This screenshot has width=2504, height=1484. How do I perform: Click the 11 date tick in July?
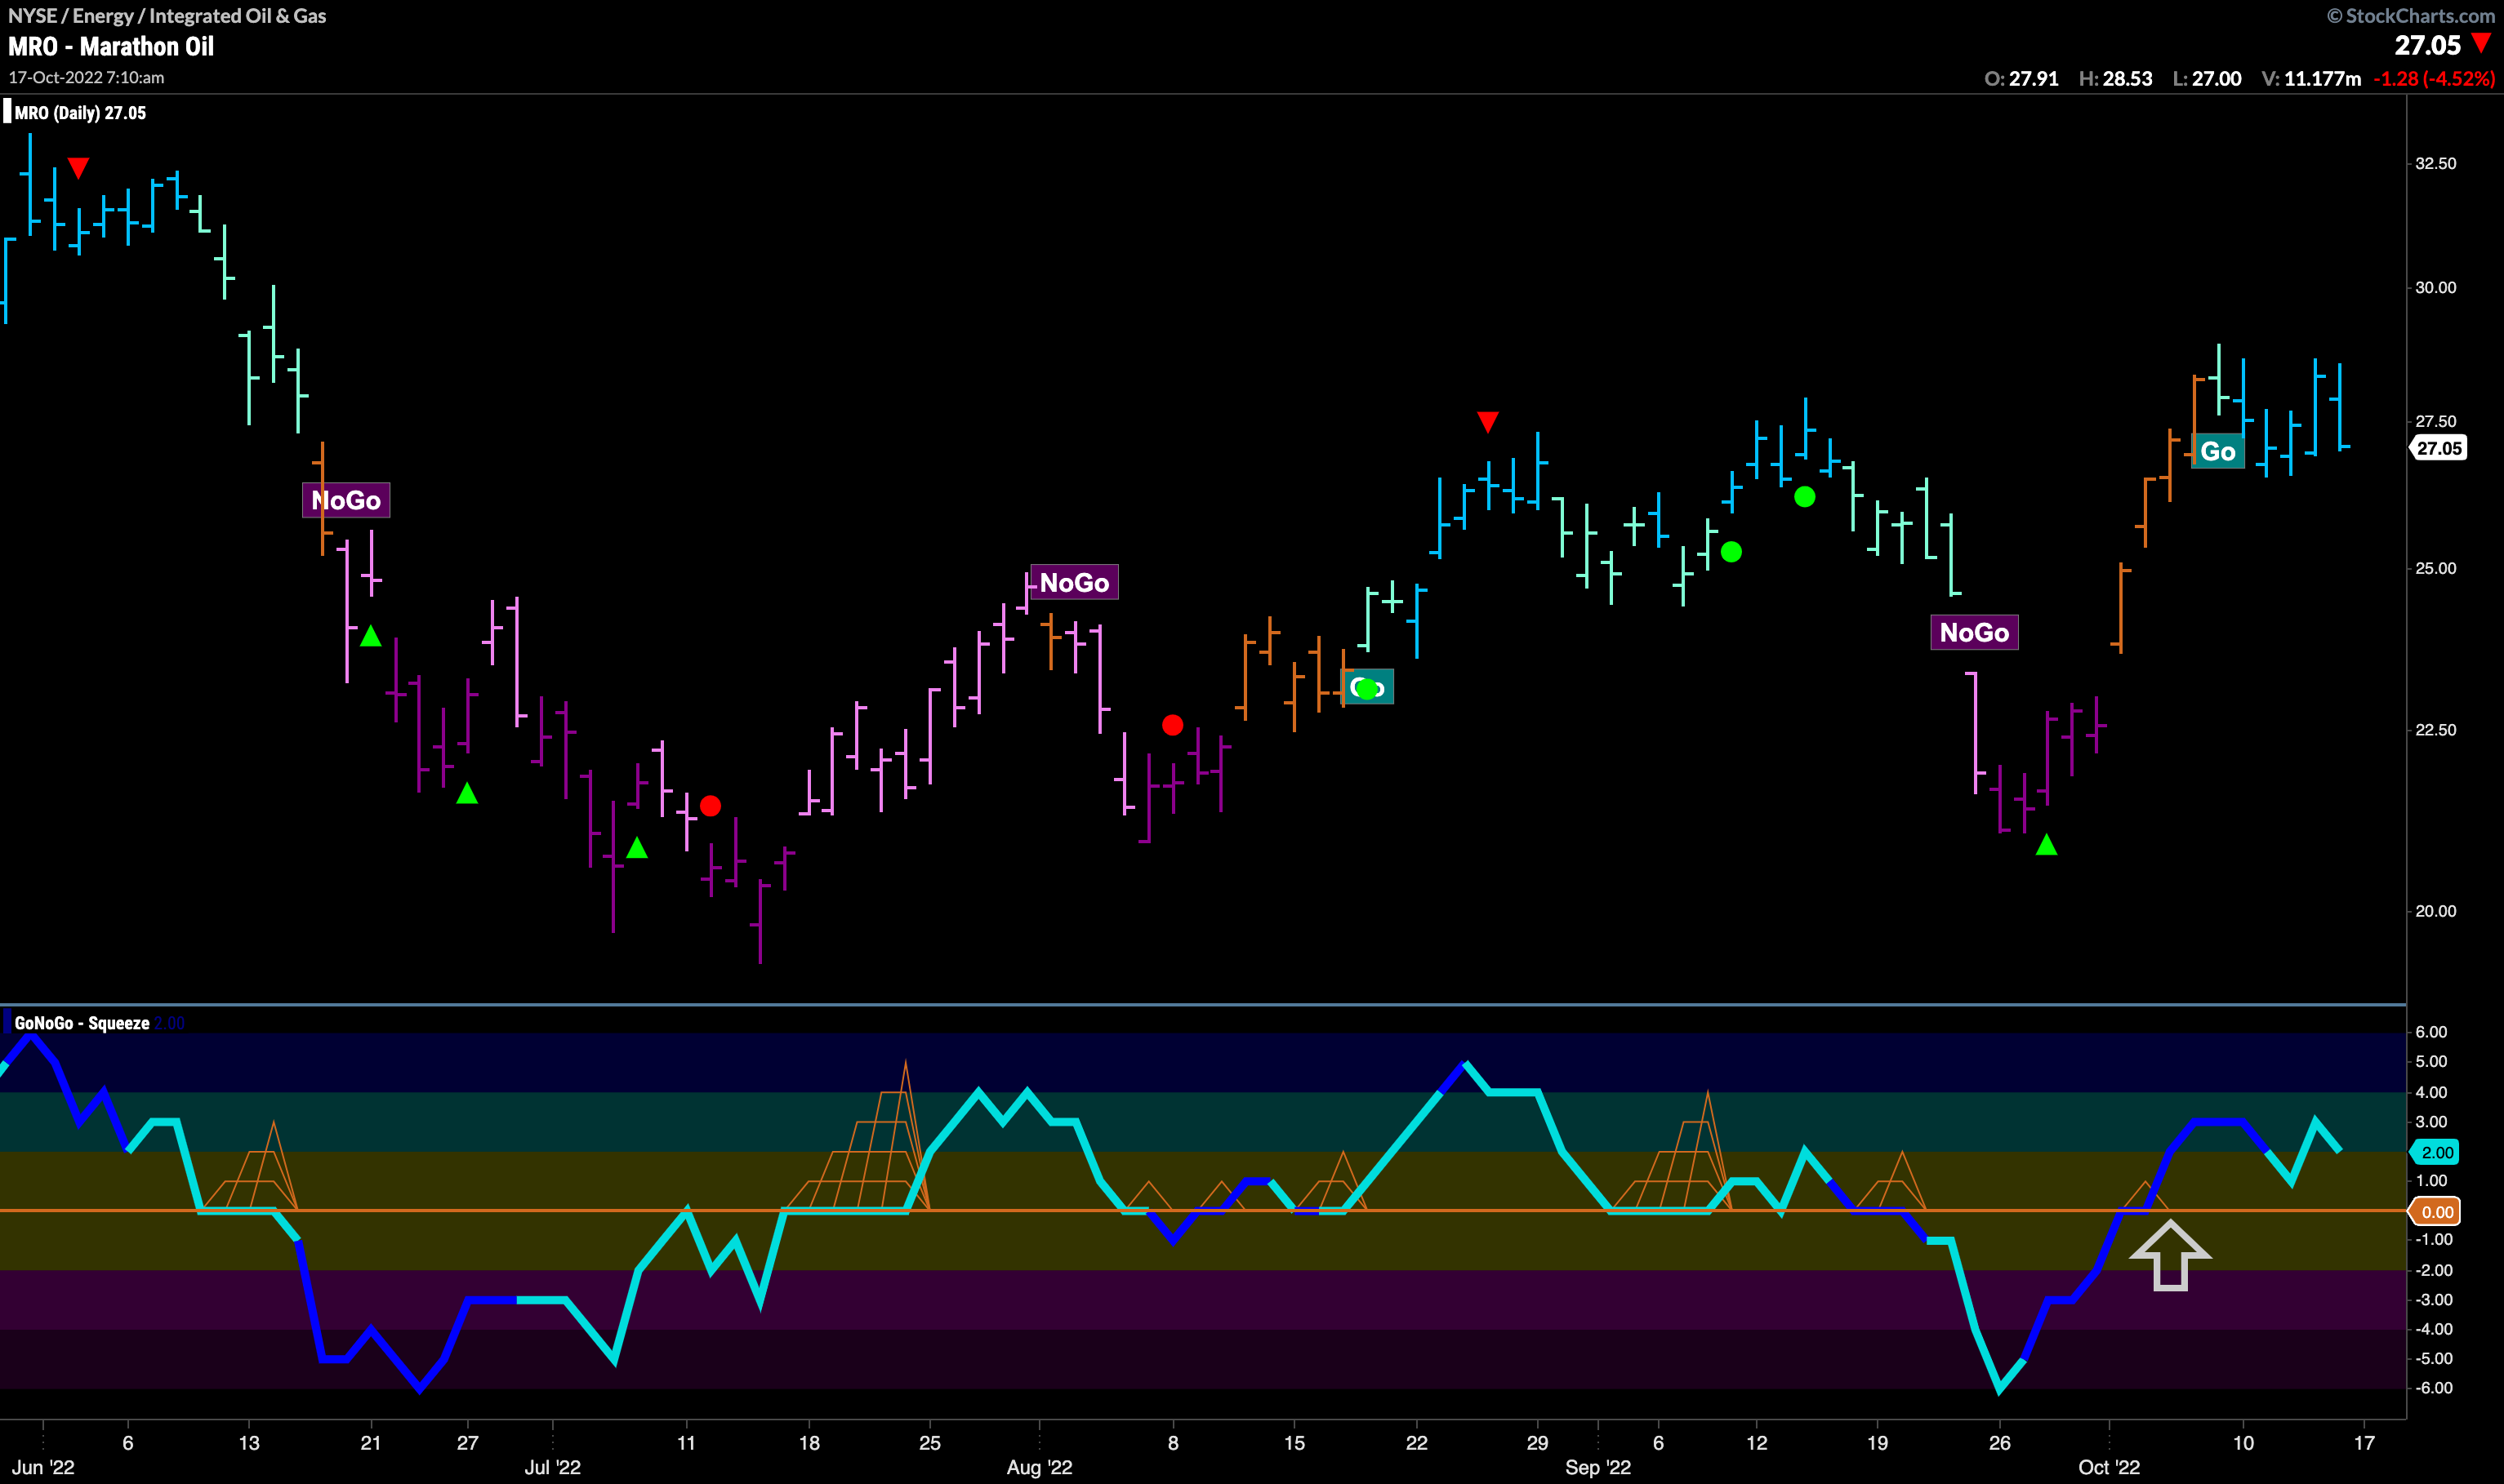click(686, 1443)
